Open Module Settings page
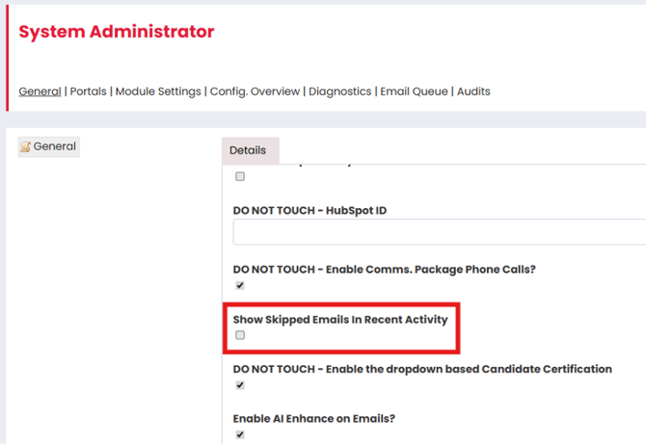Image resolution: width=646 pixels, height=444 pixels. pyautogui.click(x=158, y=91)
